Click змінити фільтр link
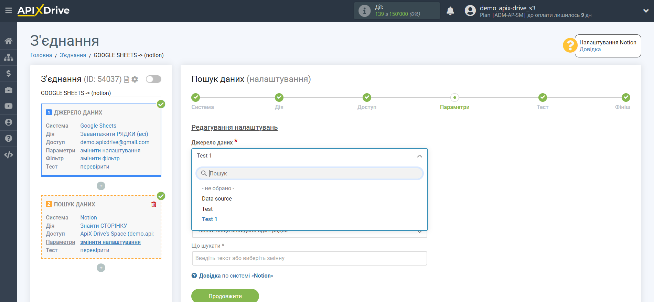 click(x=100, y=159)
